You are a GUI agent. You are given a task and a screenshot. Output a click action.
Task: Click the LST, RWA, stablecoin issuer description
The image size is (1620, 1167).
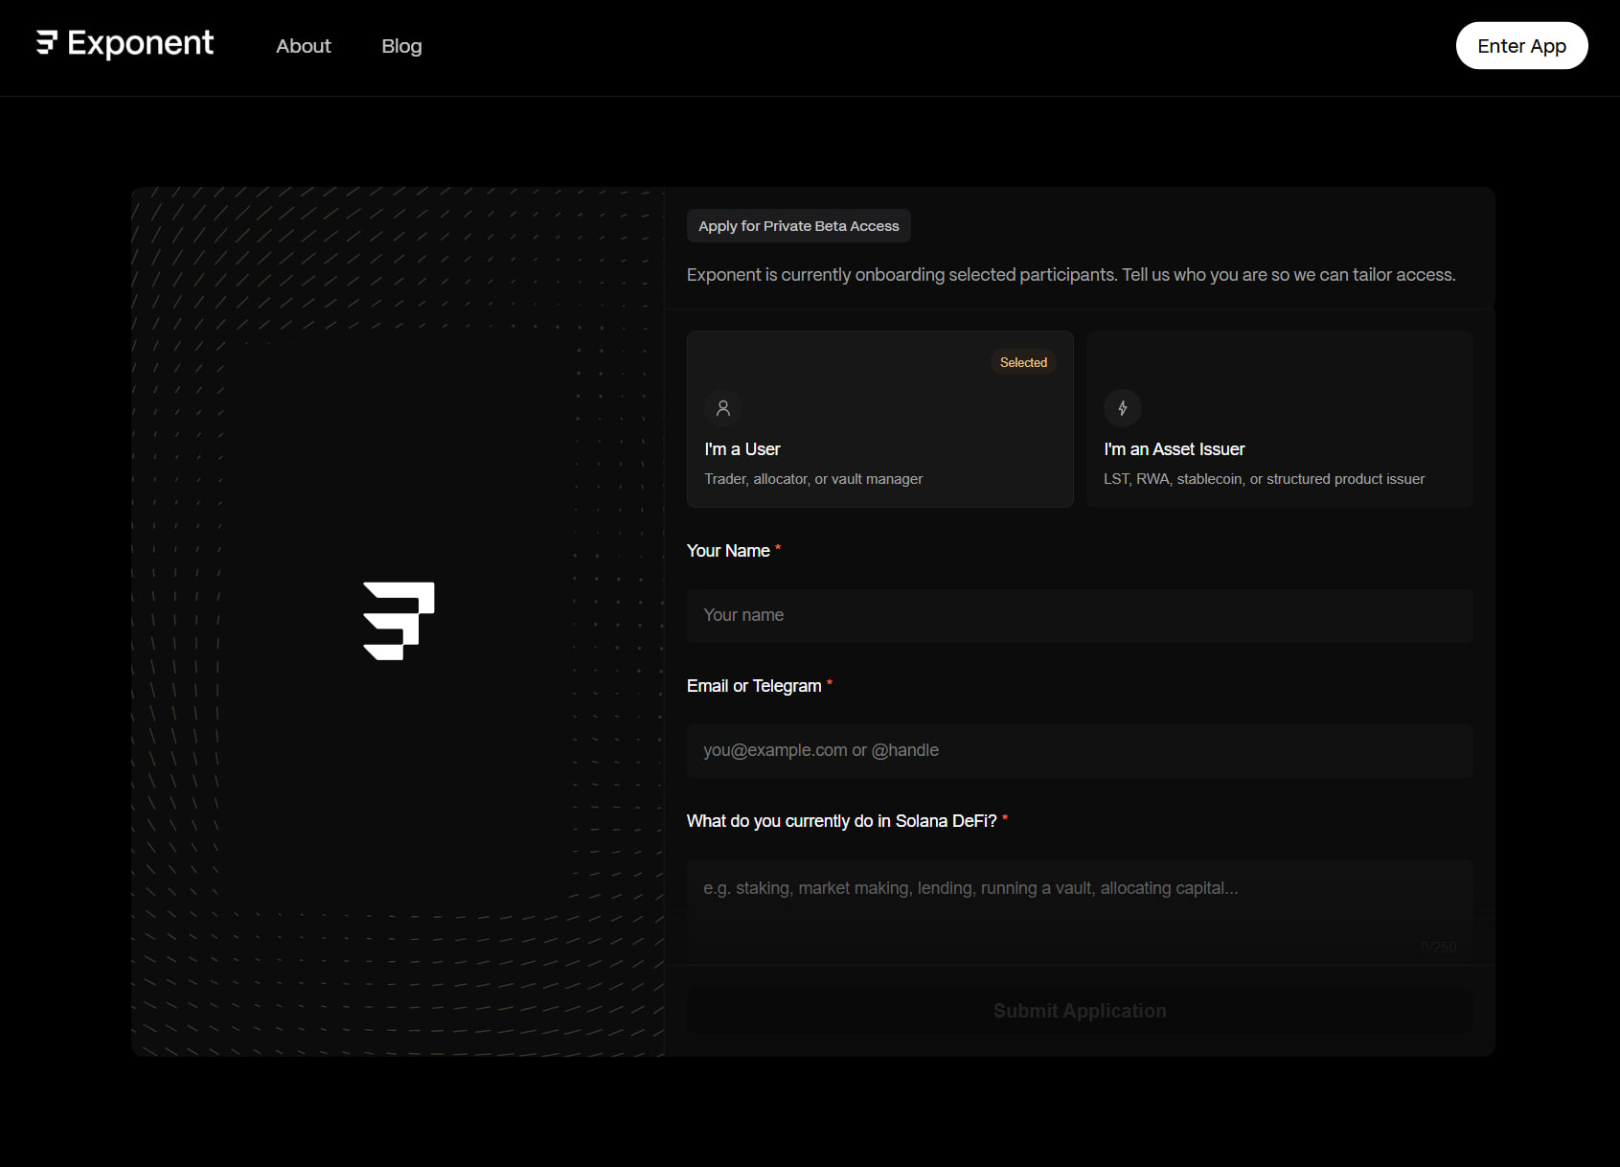[x=1264, y=479]
